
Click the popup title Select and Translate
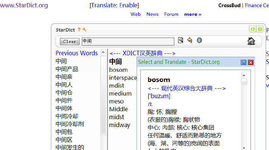[179, 62]
